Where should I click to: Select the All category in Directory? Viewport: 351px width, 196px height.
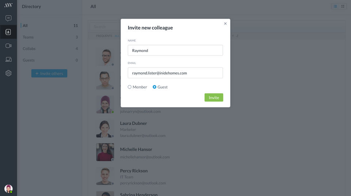pyautogui.click(x=25, y=26)
